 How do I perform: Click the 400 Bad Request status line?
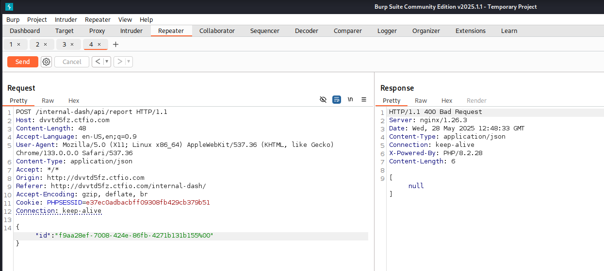click(x=436, y=112)
